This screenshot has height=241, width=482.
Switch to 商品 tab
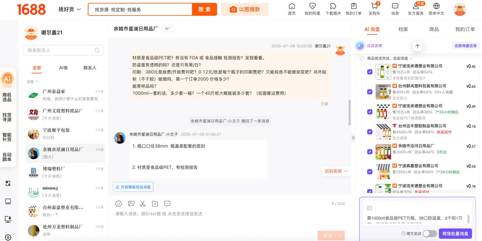[434, 29]
